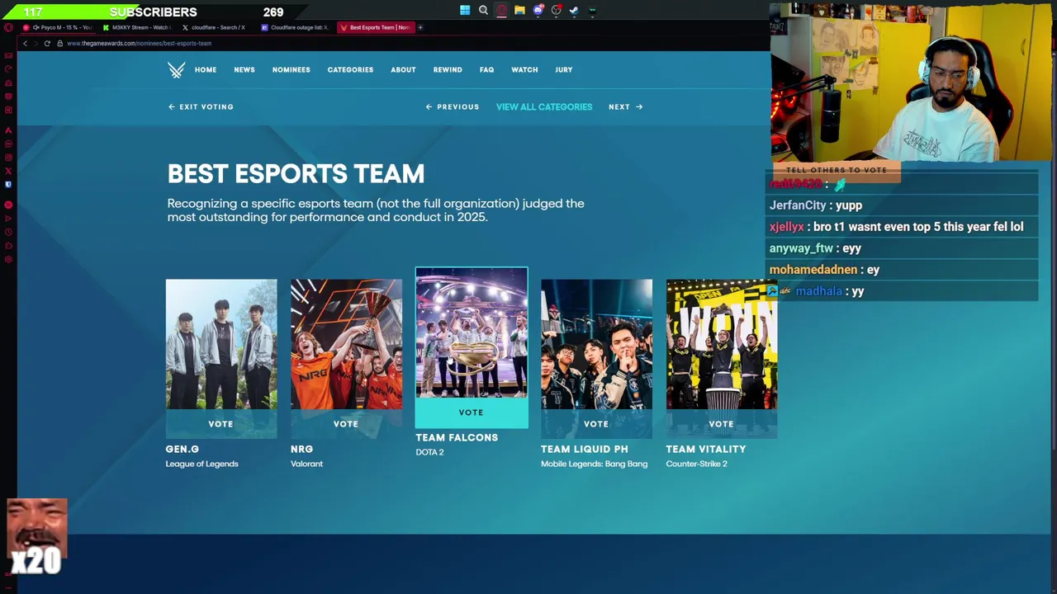Image resolution: width=1057 pixels, height=594 pixels.
Task: Go back in browser history
Action: 25,43
